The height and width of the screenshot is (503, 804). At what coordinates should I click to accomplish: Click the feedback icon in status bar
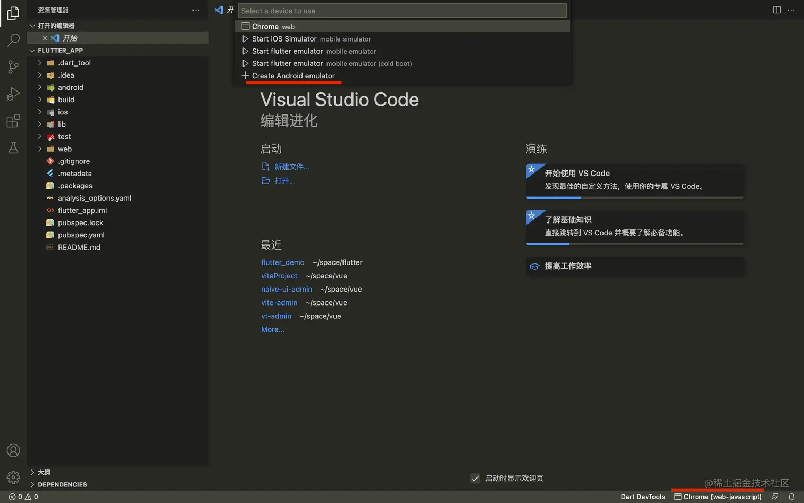pyautogui.click(x=775, y=497)
